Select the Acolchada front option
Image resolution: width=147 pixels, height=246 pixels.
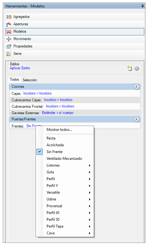click(x=55, y=145)
